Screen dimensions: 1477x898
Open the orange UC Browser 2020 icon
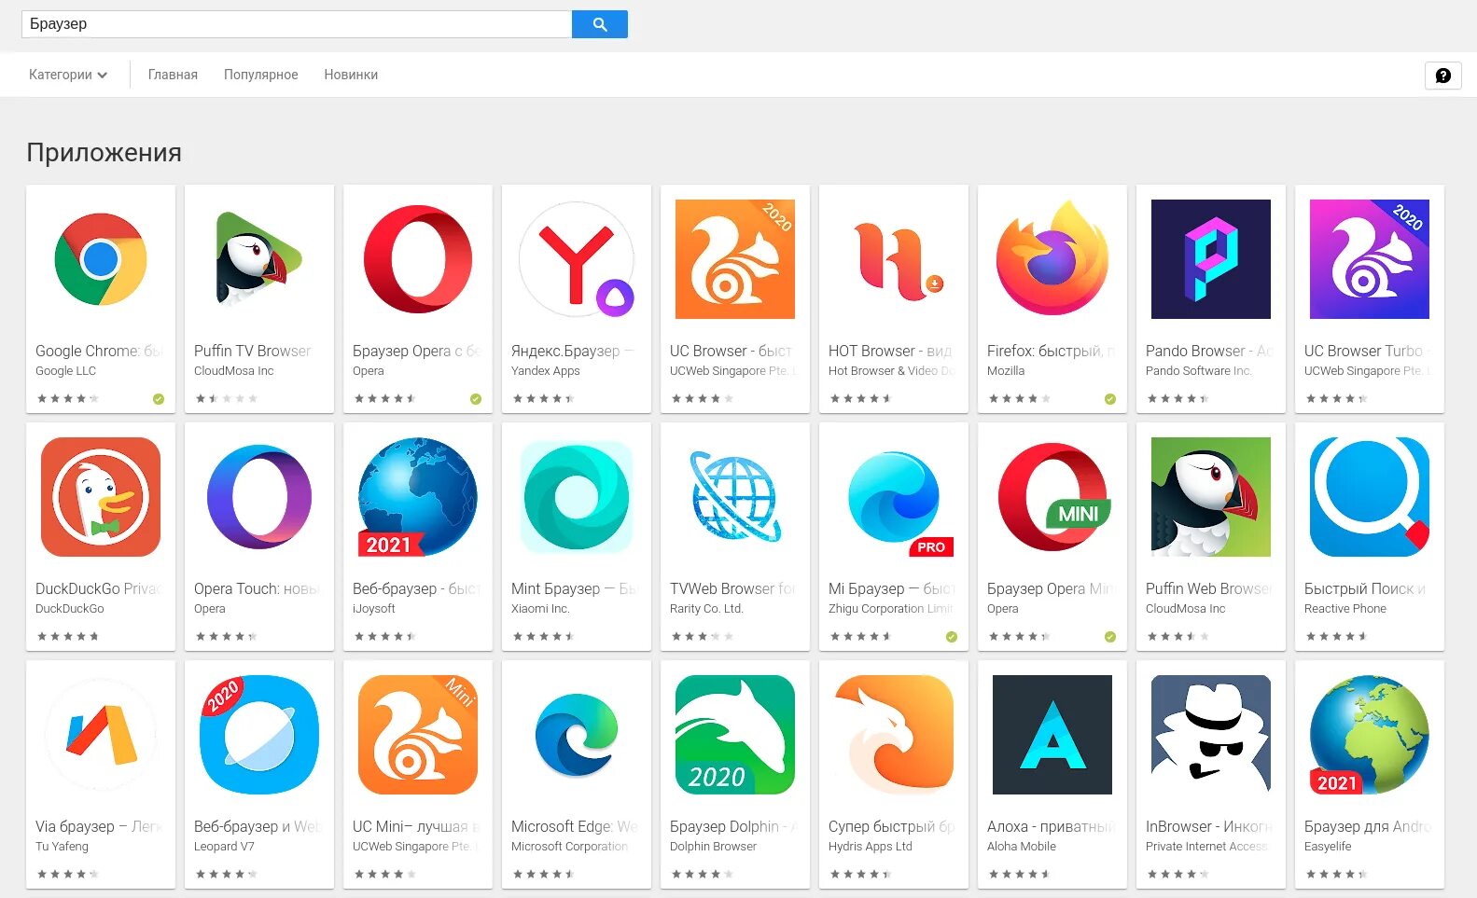tap(735, 259)
